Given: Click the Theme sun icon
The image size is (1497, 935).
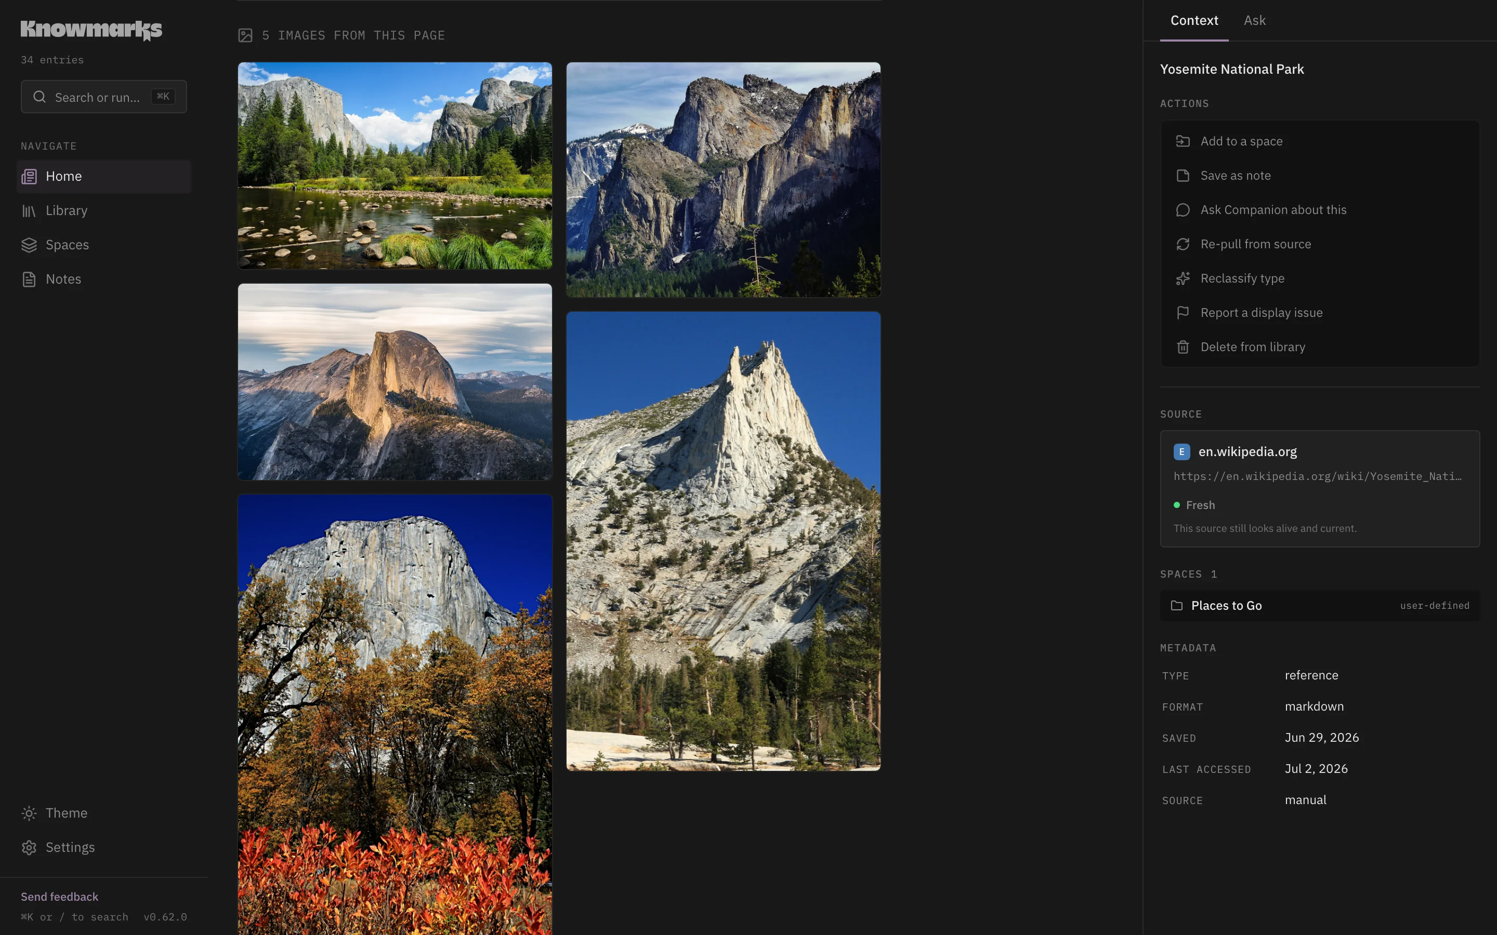Looking at the screenshot, I should (x=29, y=813).
